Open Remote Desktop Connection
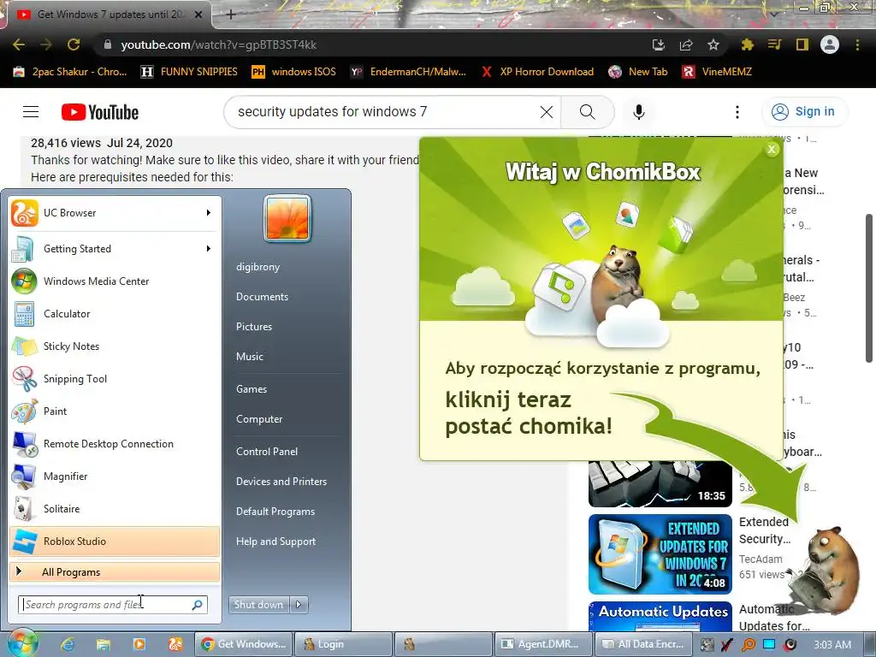This screenshot has width=876, height=657. 115,444
